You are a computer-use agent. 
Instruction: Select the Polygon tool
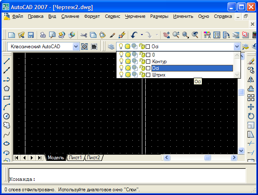[7, 89]
